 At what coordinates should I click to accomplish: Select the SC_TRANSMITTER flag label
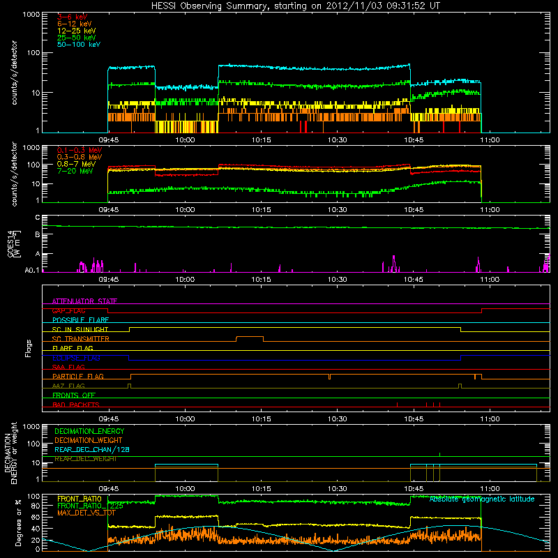(x=80, y=339)
